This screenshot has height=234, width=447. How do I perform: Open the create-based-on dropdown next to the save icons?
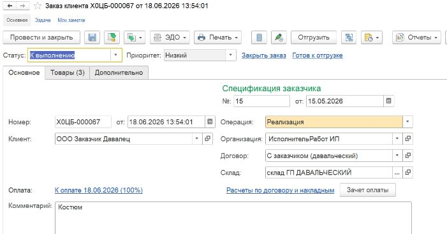coord(135,38)
